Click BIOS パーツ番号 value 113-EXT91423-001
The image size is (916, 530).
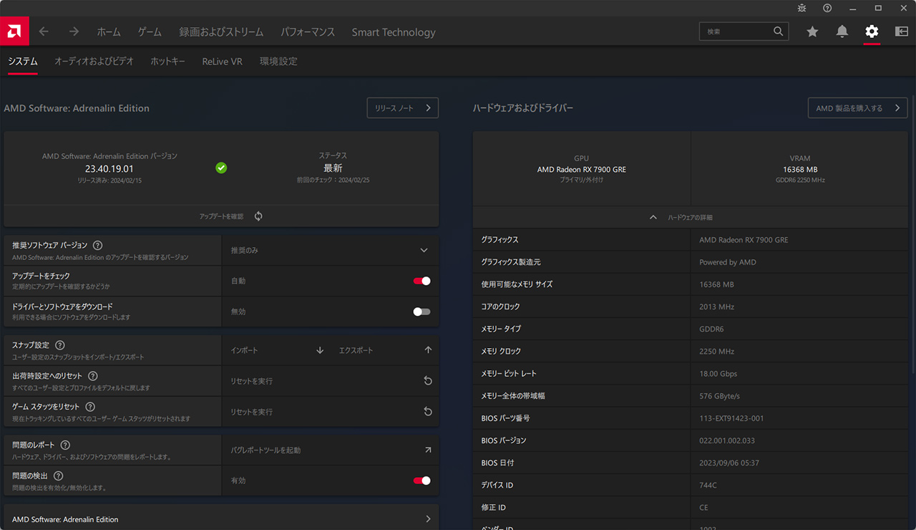[x=731, y=418]
